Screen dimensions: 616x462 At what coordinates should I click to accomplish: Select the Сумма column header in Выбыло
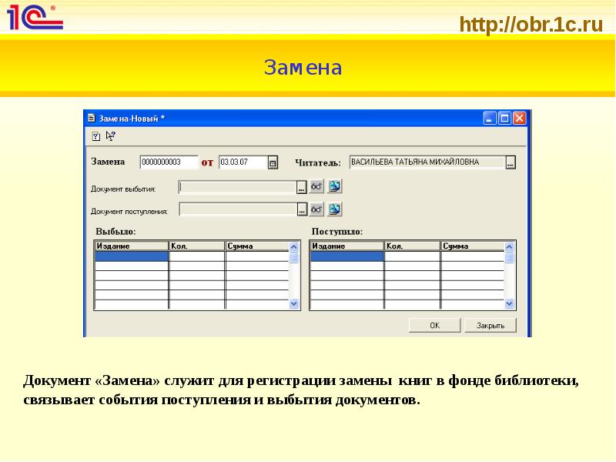(256, 246)
